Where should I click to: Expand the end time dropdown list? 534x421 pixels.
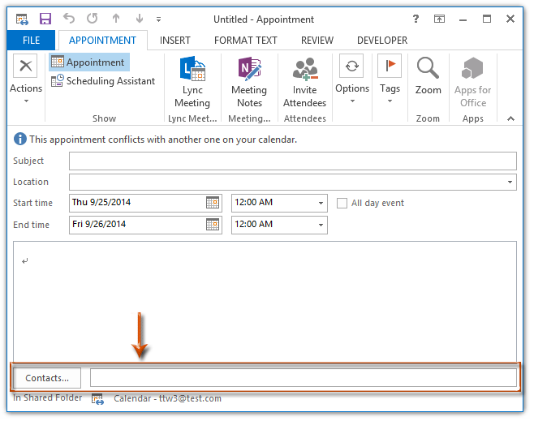pyautogui.click(x=321, y=225)
